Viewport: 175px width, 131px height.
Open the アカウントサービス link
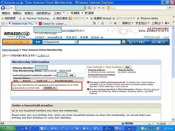click(152, 37)
